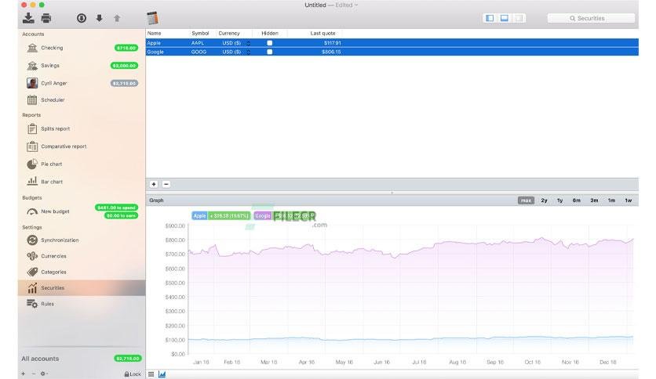
Task: Click the Securities search field
Action: coord(591,18)
